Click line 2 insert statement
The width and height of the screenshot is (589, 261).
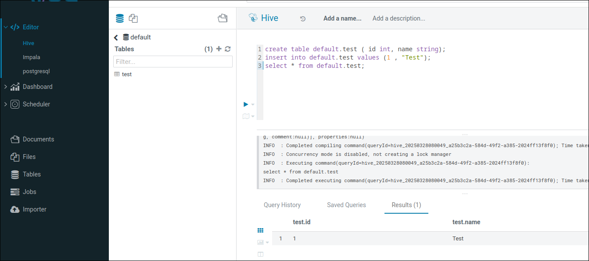pos(348,57)
